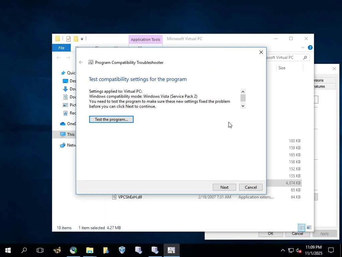The image size is (342, 257).
Task: Open VirtualBox cube icon on taskbar
Action: coord(122,250)
